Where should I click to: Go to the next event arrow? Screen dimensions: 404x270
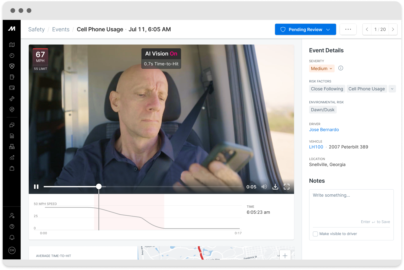pyautogui.click(x=393, y=29)
